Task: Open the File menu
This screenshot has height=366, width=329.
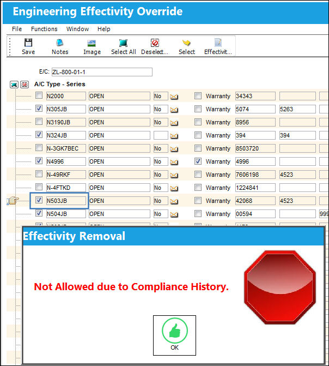Action: coord(17,29)
